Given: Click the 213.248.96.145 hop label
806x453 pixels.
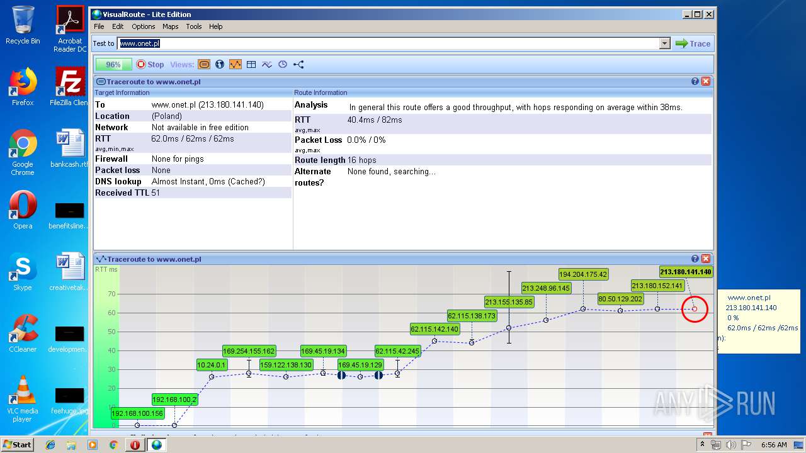Looking at the screenshot, I should [x=546, y=288].
